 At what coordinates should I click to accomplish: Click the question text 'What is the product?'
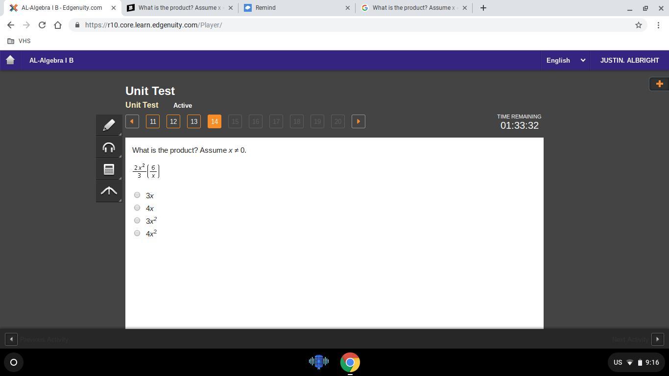165,150
